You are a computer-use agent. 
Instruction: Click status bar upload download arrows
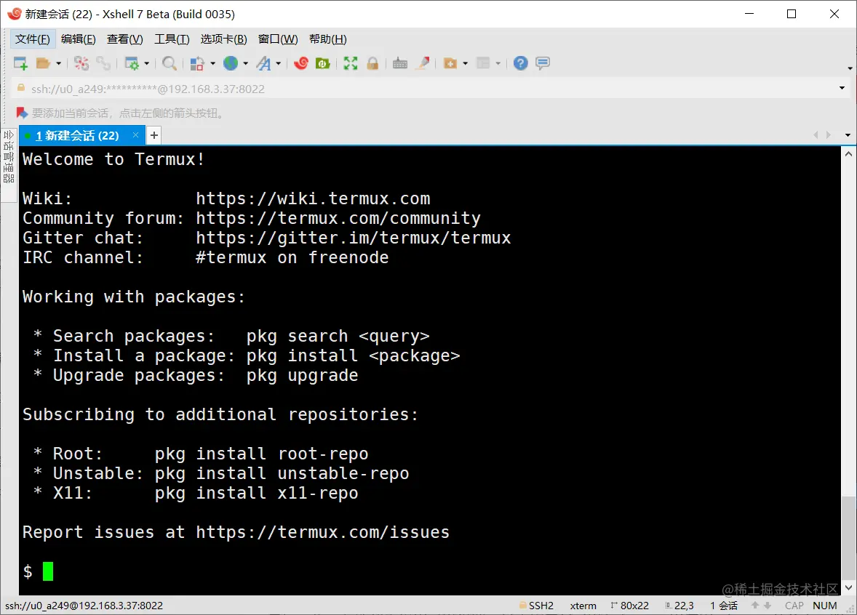[x=761, y=605]
